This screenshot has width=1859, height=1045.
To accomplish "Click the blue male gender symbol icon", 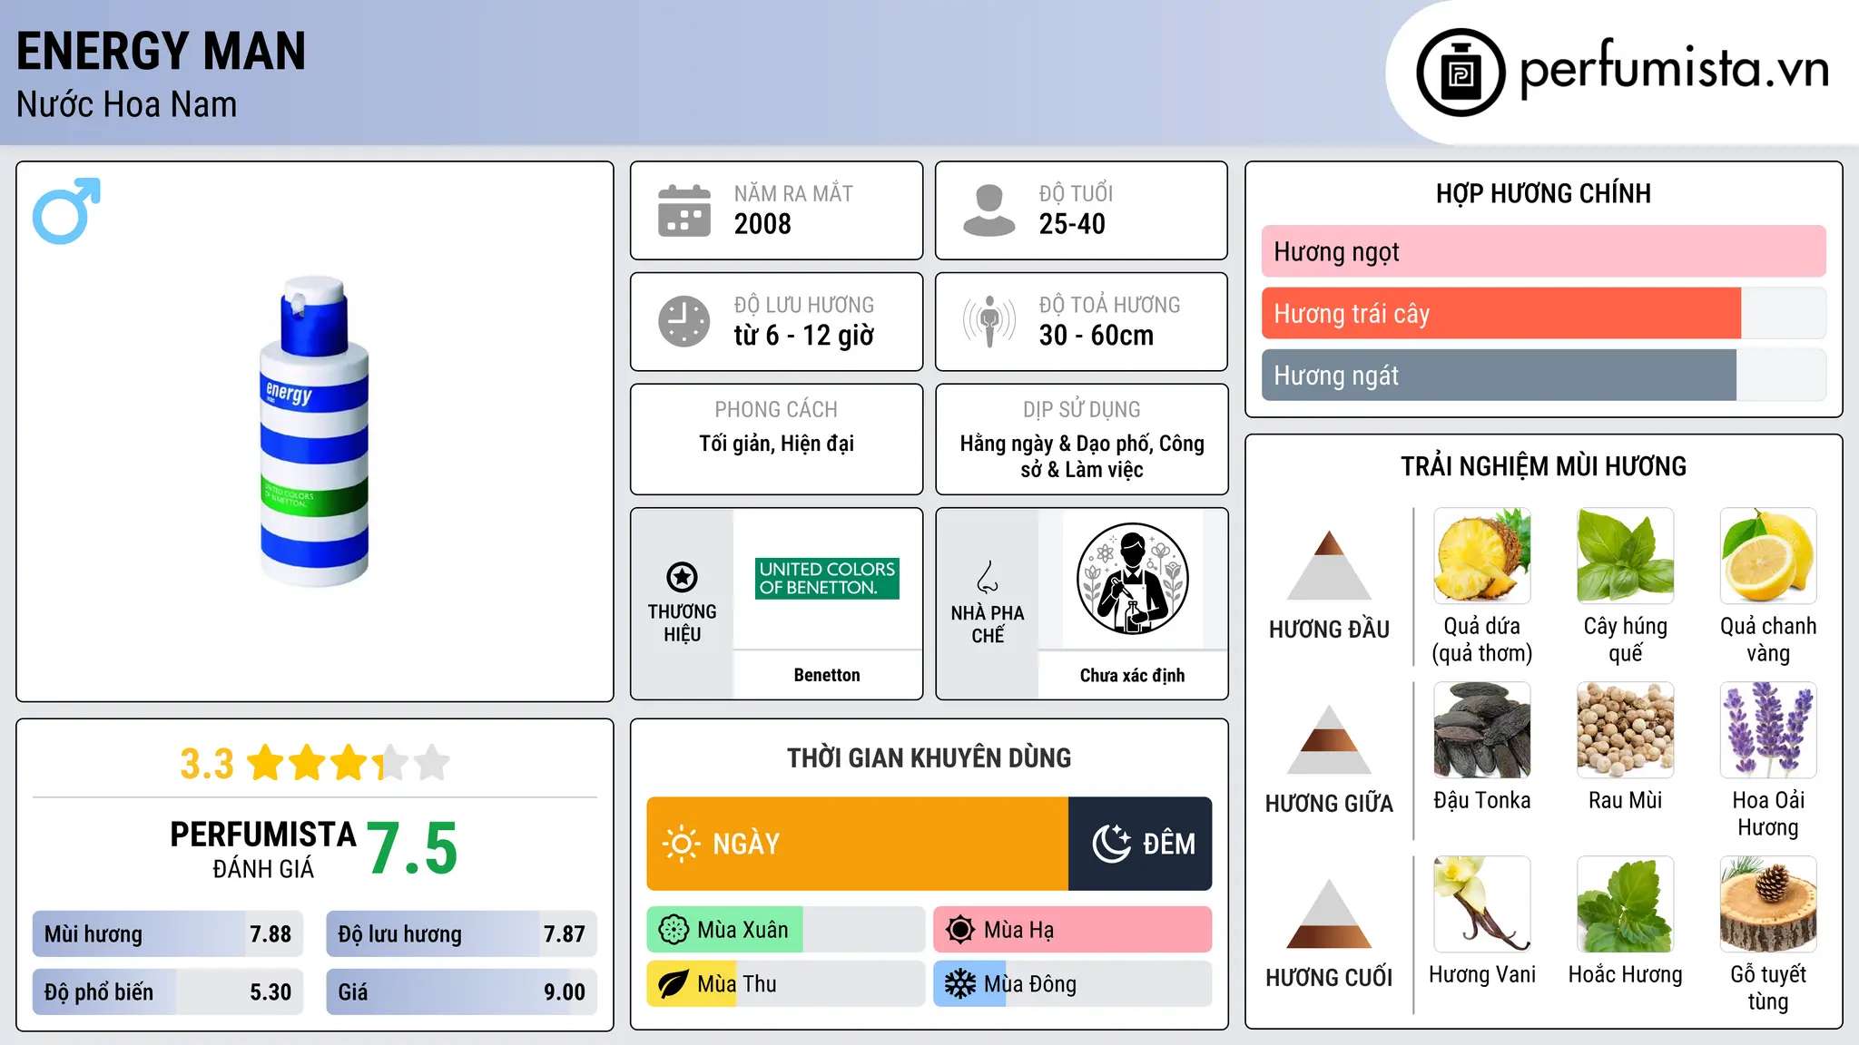I will coord(66,210).
